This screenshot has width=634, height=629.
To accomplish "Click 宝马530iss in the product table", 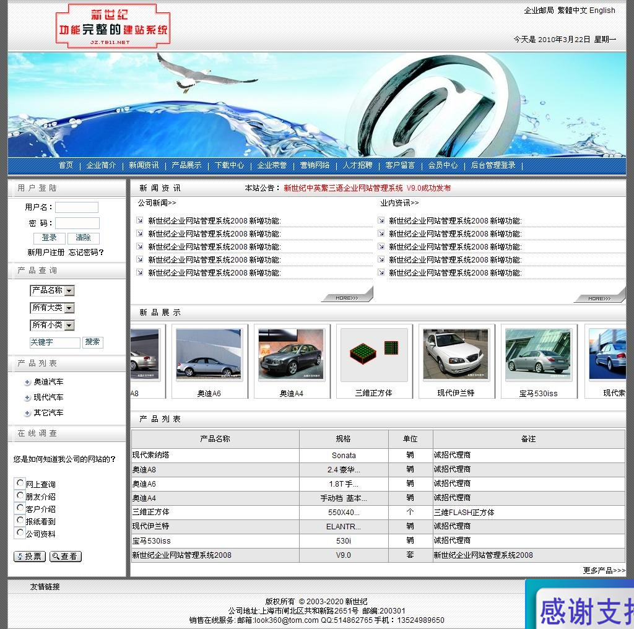I will tap(152, 541).
